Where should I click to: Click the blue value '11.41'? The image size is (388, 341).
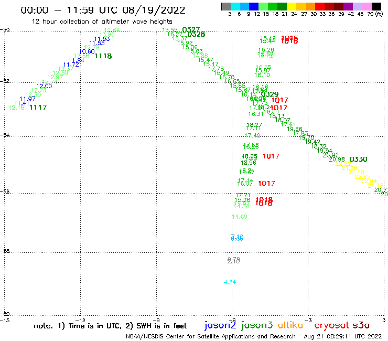click(x=21, y=103)
